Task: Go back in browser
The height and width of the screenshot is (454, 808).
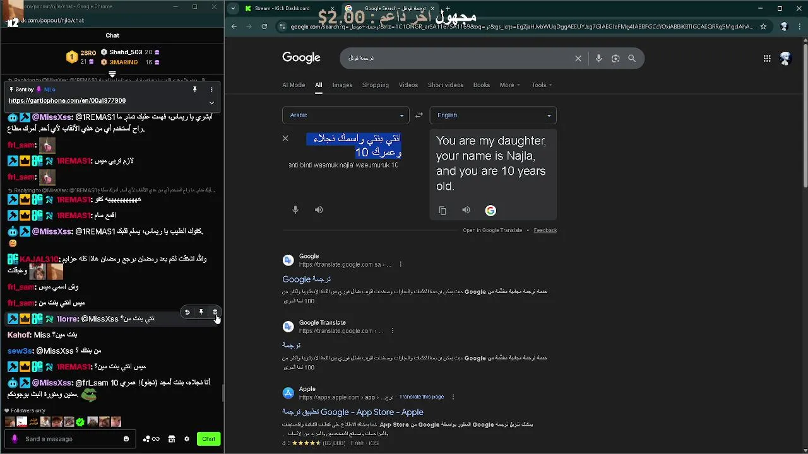Action: [234, 26]
